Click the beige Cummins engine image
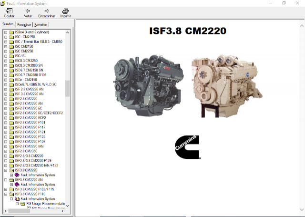 [x=227, y=86]
